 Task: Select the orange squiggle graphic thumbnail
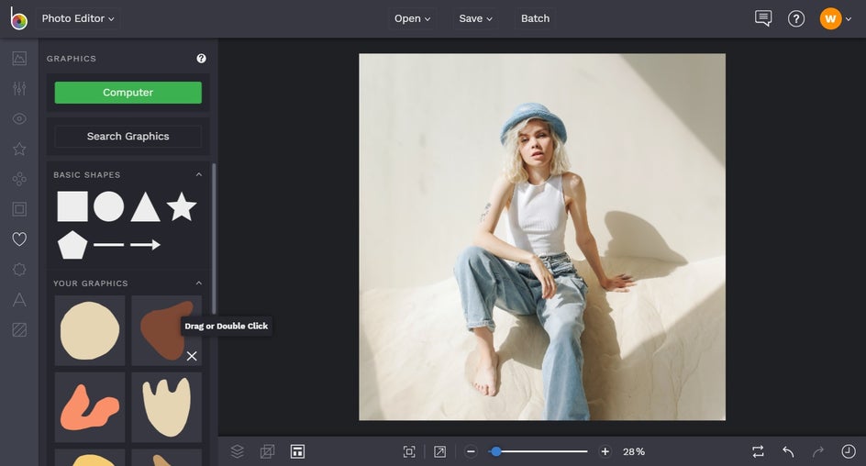pyautogui.click(x=90, y=407)
